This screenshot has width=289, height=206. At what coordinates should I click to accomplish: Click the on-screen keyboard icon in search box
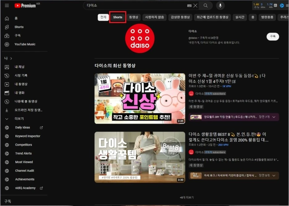coord(189,6)
